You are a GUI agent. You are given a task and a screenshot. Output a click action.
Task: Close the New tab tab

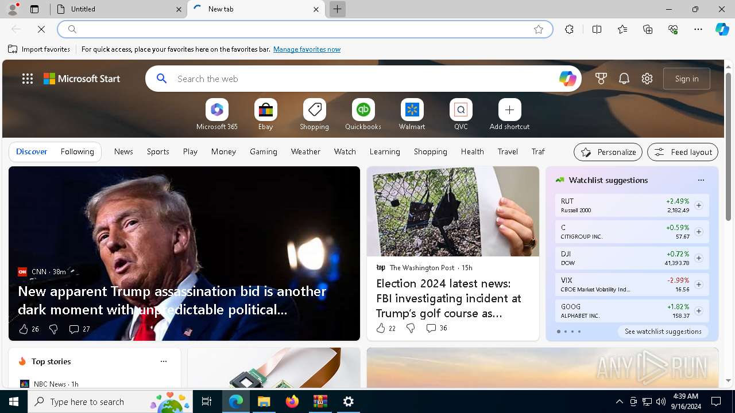coord(316,9)
